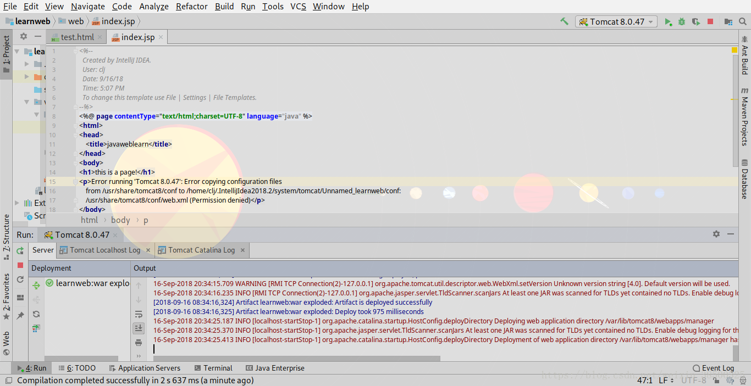751x386 pixels.
Task: Refresh the deployment status icon
Action: pyautogui.click(x=36, y=314)
